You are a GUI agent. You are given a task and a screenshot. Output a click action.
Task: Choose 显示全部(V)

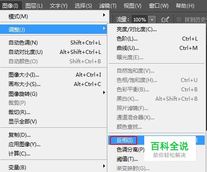pos(53,122)
